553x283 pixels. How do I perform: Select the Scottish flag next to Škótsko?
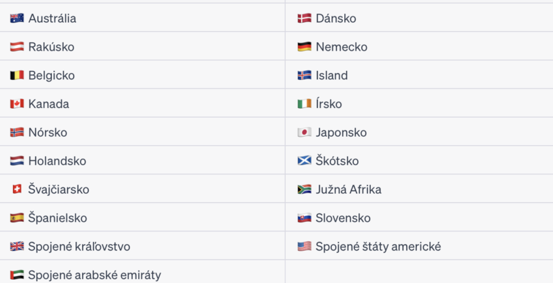pyautogui.click(x=304, y=161)
